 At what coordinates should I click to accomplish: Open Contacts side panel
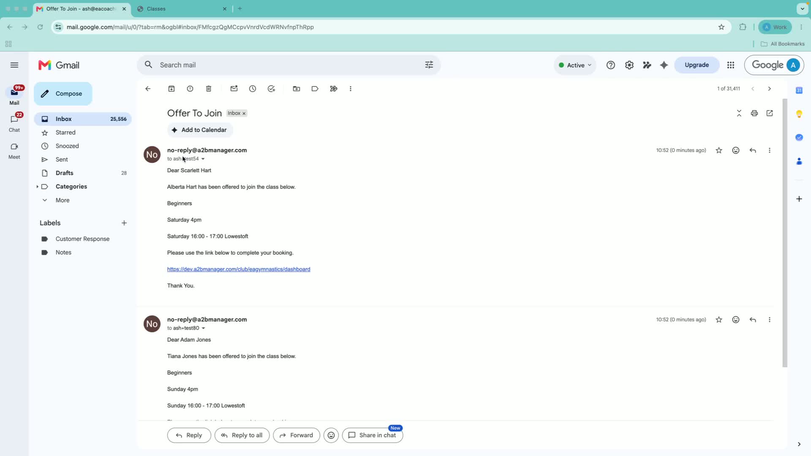click(x=799, y=161)
